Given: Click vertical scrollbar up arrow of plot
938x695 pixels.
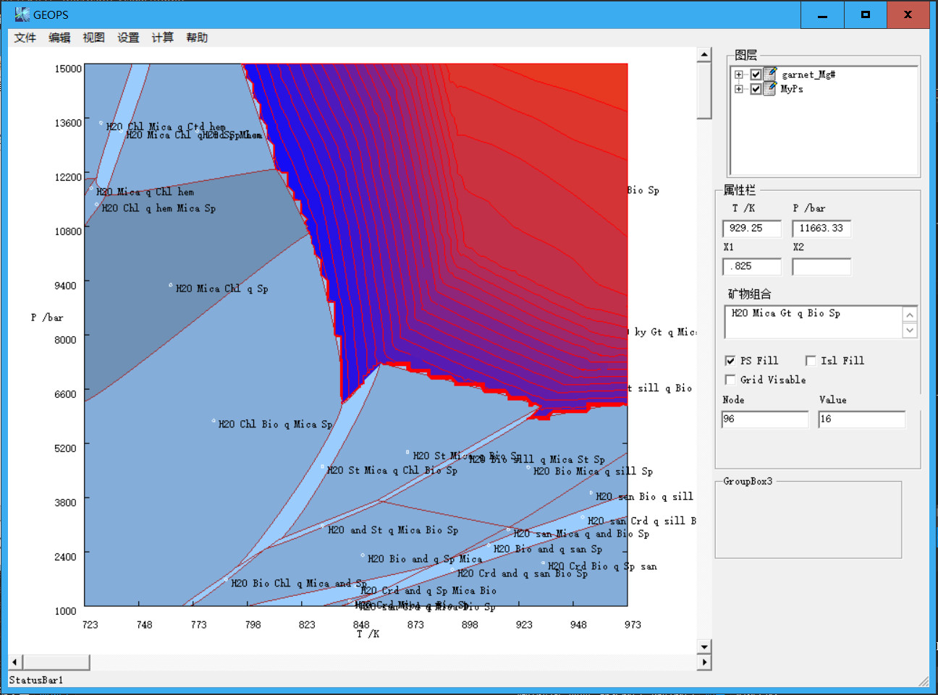Looking at the screenshot, I should pos(704,54).
